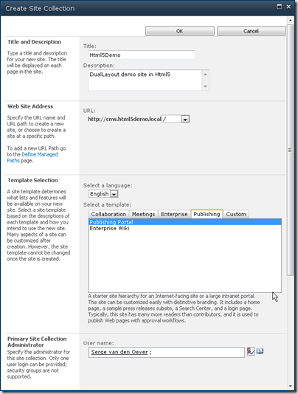The width and height of the screenshot is (298, 394).
Task: Click the OK button
Action: (180, 31)
